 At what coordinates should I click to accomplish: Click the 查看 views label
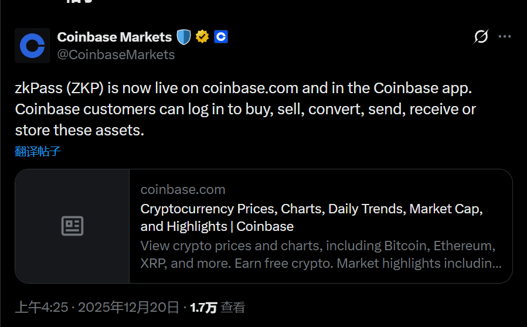(x=233, y=307)
